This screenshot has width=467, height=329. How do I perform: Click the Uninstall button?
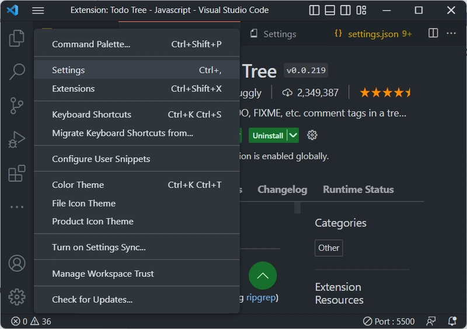pos(268,135)
